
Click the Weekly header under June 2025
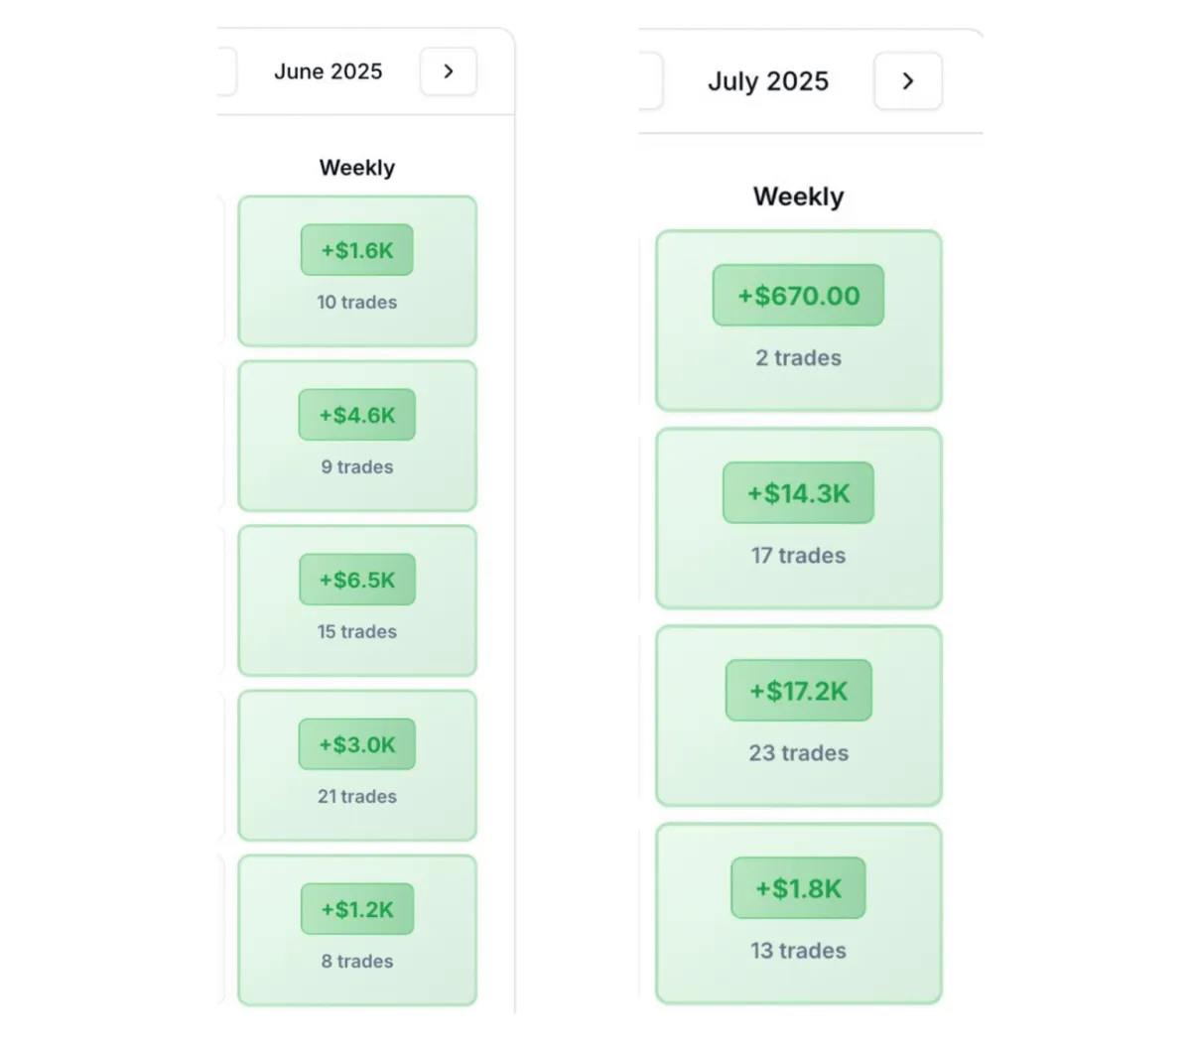tap(357, 168)
